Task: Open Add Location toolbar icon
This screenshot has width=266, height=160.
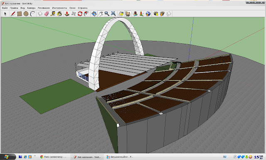Action: point(121,14)
